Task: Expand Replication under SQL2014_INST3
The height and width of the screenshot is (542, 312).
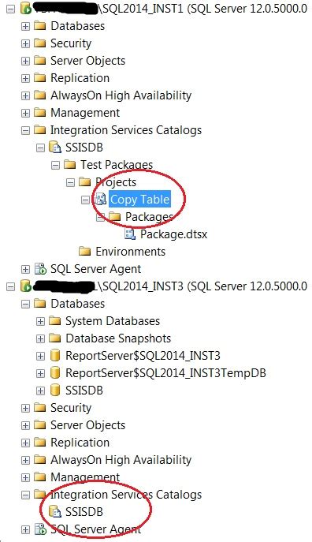Action: pyautogui.click(x=25, y=443)
